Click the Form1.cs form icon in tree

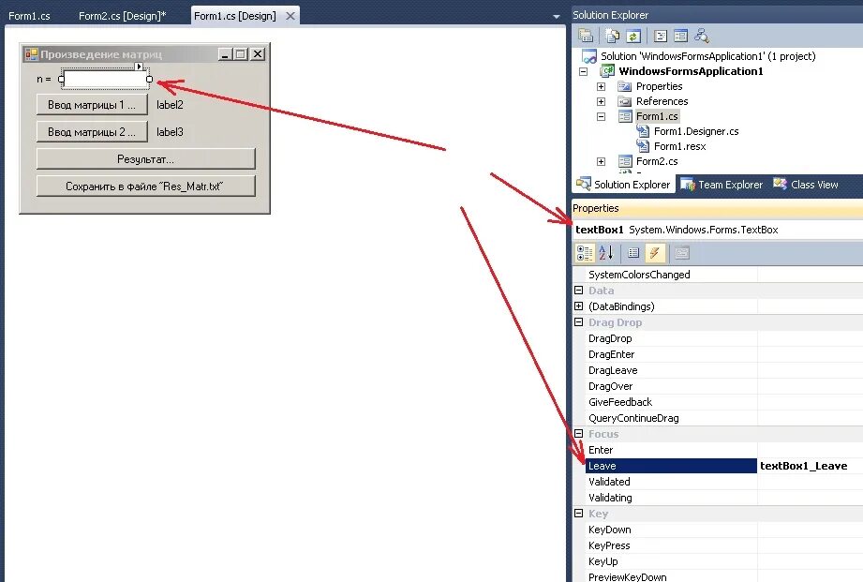(x=625, y=116)
